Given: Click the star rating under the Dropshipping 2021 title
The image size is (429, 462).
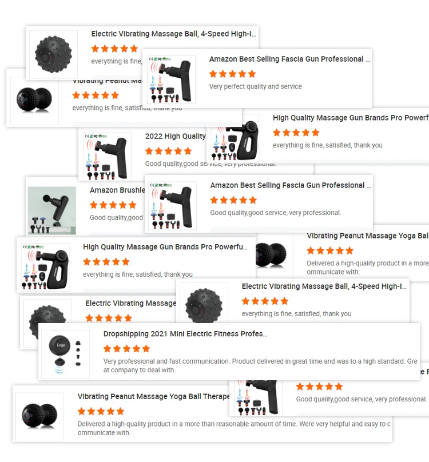Looking at the screenshot, I should pos(126,349).
